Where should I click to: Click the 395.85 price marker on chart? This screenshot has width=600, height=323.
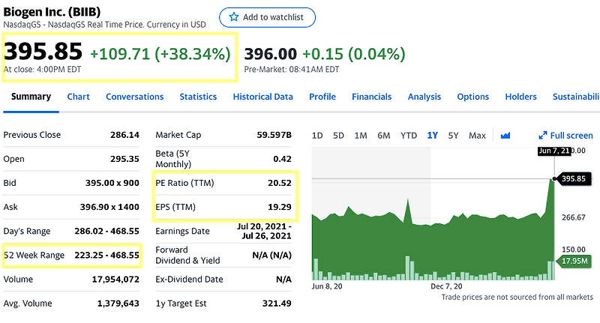click(574, 178)
